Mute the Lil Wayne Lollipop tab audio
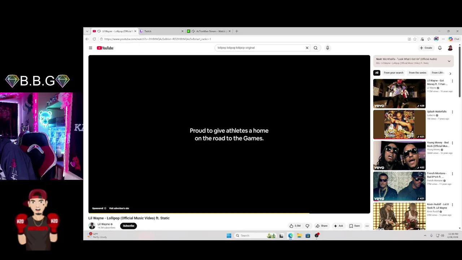The image size is (462, 260). pos(99,31)
